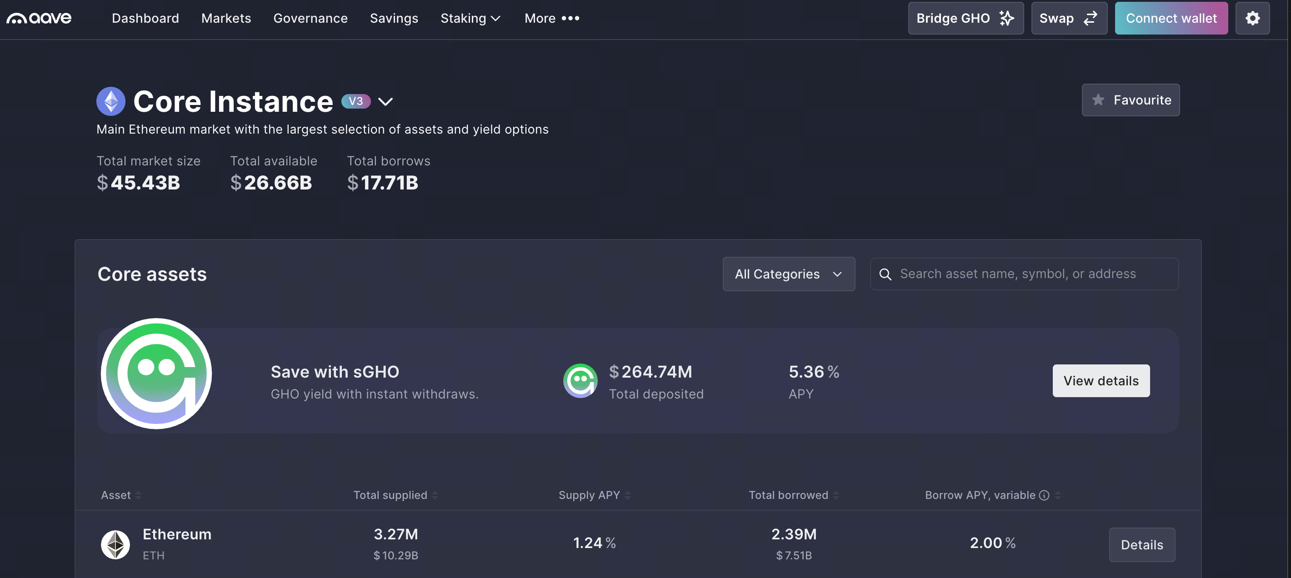The image size is (1291, 578).
Task: Click the Aave logo
Action: (x=39, y=18)
